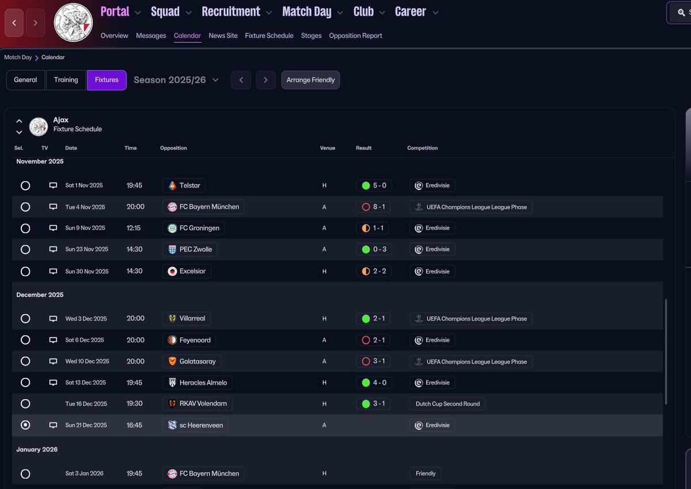This screenshot has height=489, width=691.
Task: Open the Fixture Schedule tab
Action: pyautogui.click(x=269, y=36)
